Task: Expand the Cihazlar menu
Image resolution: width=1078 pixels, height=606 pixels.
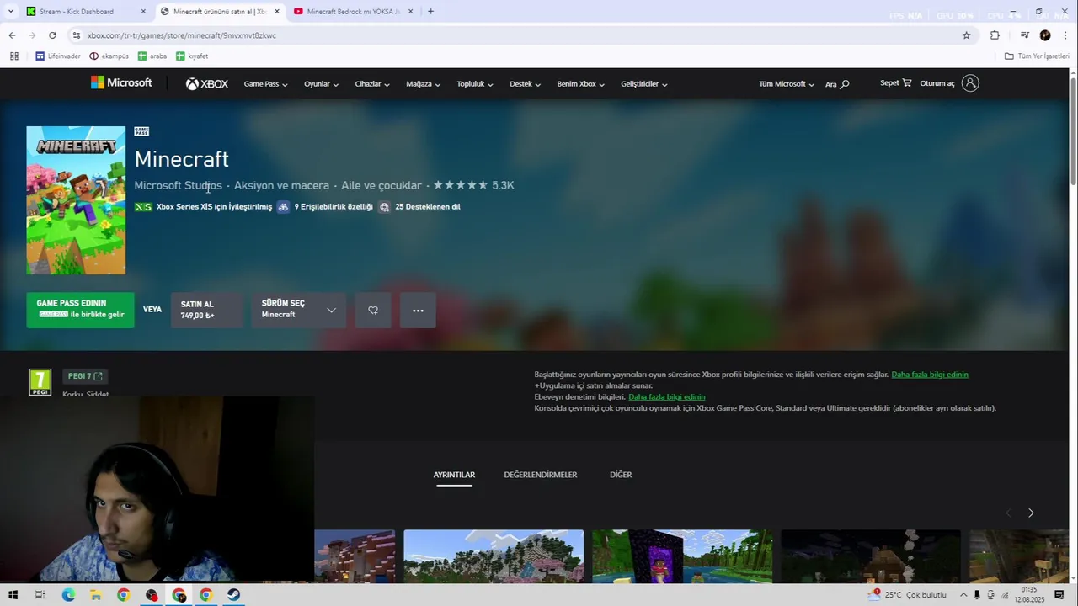Action: pos(372,84)
